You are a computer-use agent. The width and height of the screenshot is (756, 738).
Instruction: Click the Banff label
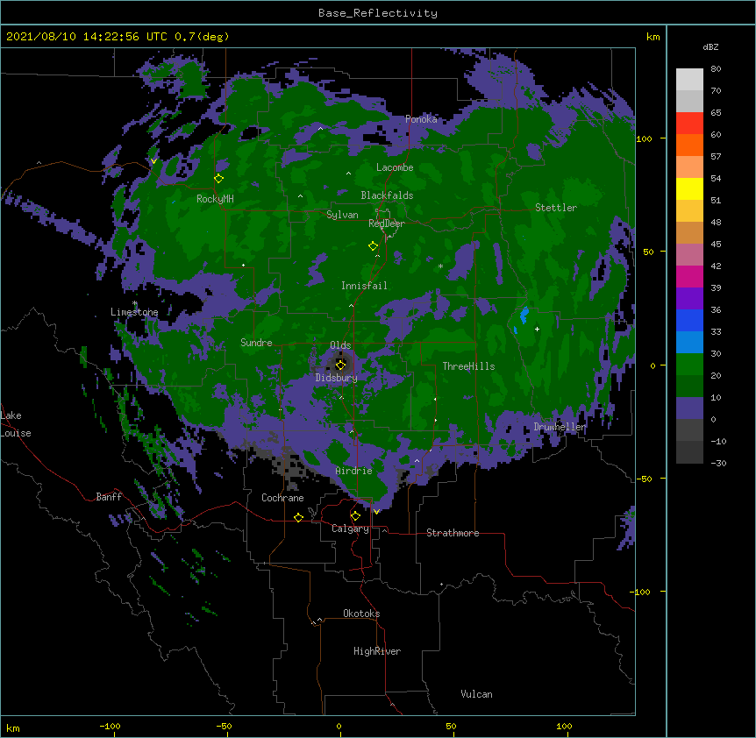[x=109, y=497]
